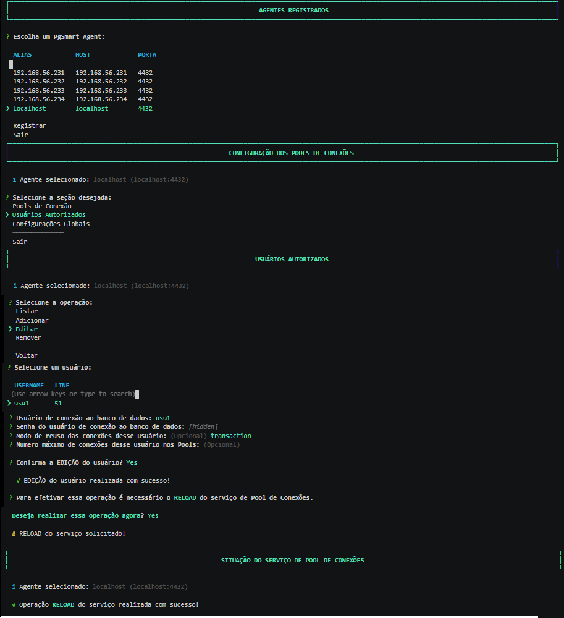Click the Selecione um usuário prompt
Screen dimensions: 564x618
[53, 367]
